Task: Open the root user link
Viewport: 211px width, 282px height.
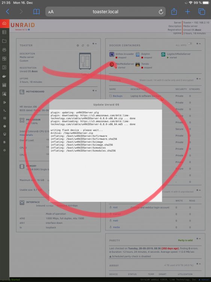Action: coord(115,207)
